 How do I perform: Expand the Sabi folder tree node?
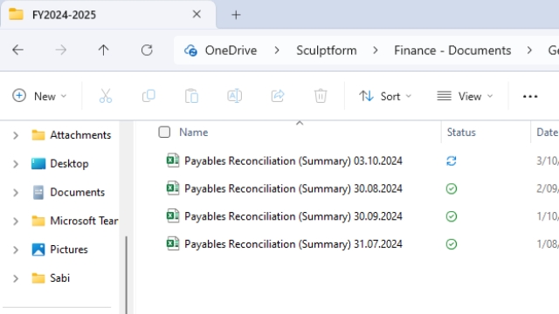click(16, 278)
